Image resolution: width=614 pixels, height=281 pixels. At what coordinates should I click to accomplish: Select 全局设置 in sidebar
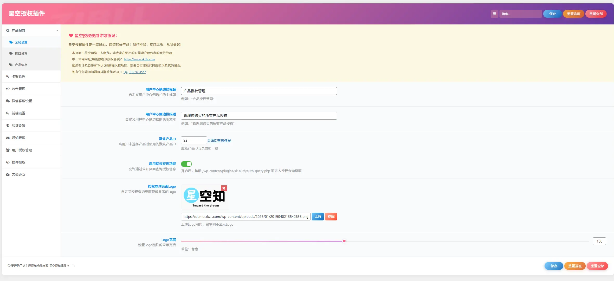click(x=21, y=42)
